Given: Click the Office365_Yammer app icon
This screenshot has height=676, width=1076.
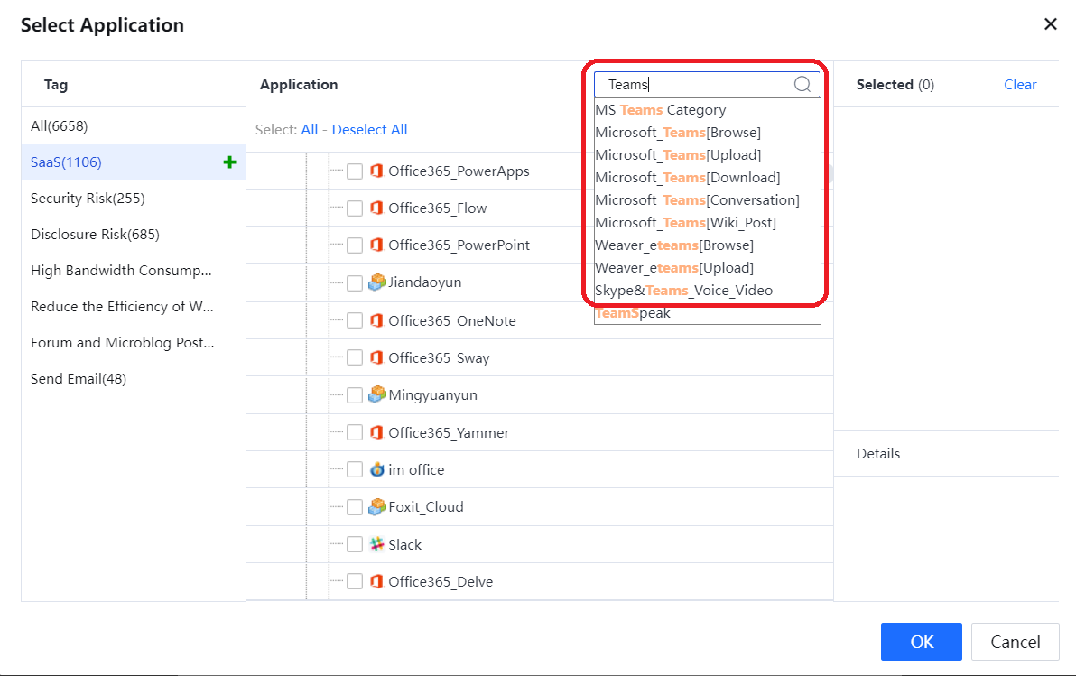Looking at the screenshot, I should coord(376,432).
